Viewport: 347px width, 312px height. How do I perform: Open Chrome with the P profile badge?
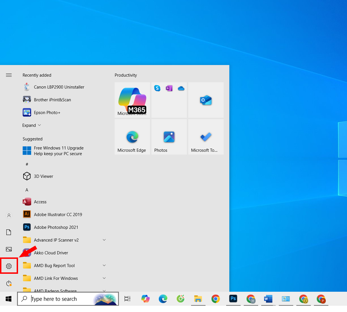(x=321, y=299)
